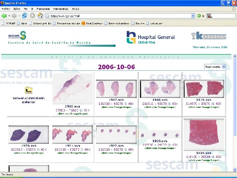237x178 pixels.
Task: Click the page scrollbar up arrow
Action: (x=235, y=56)
